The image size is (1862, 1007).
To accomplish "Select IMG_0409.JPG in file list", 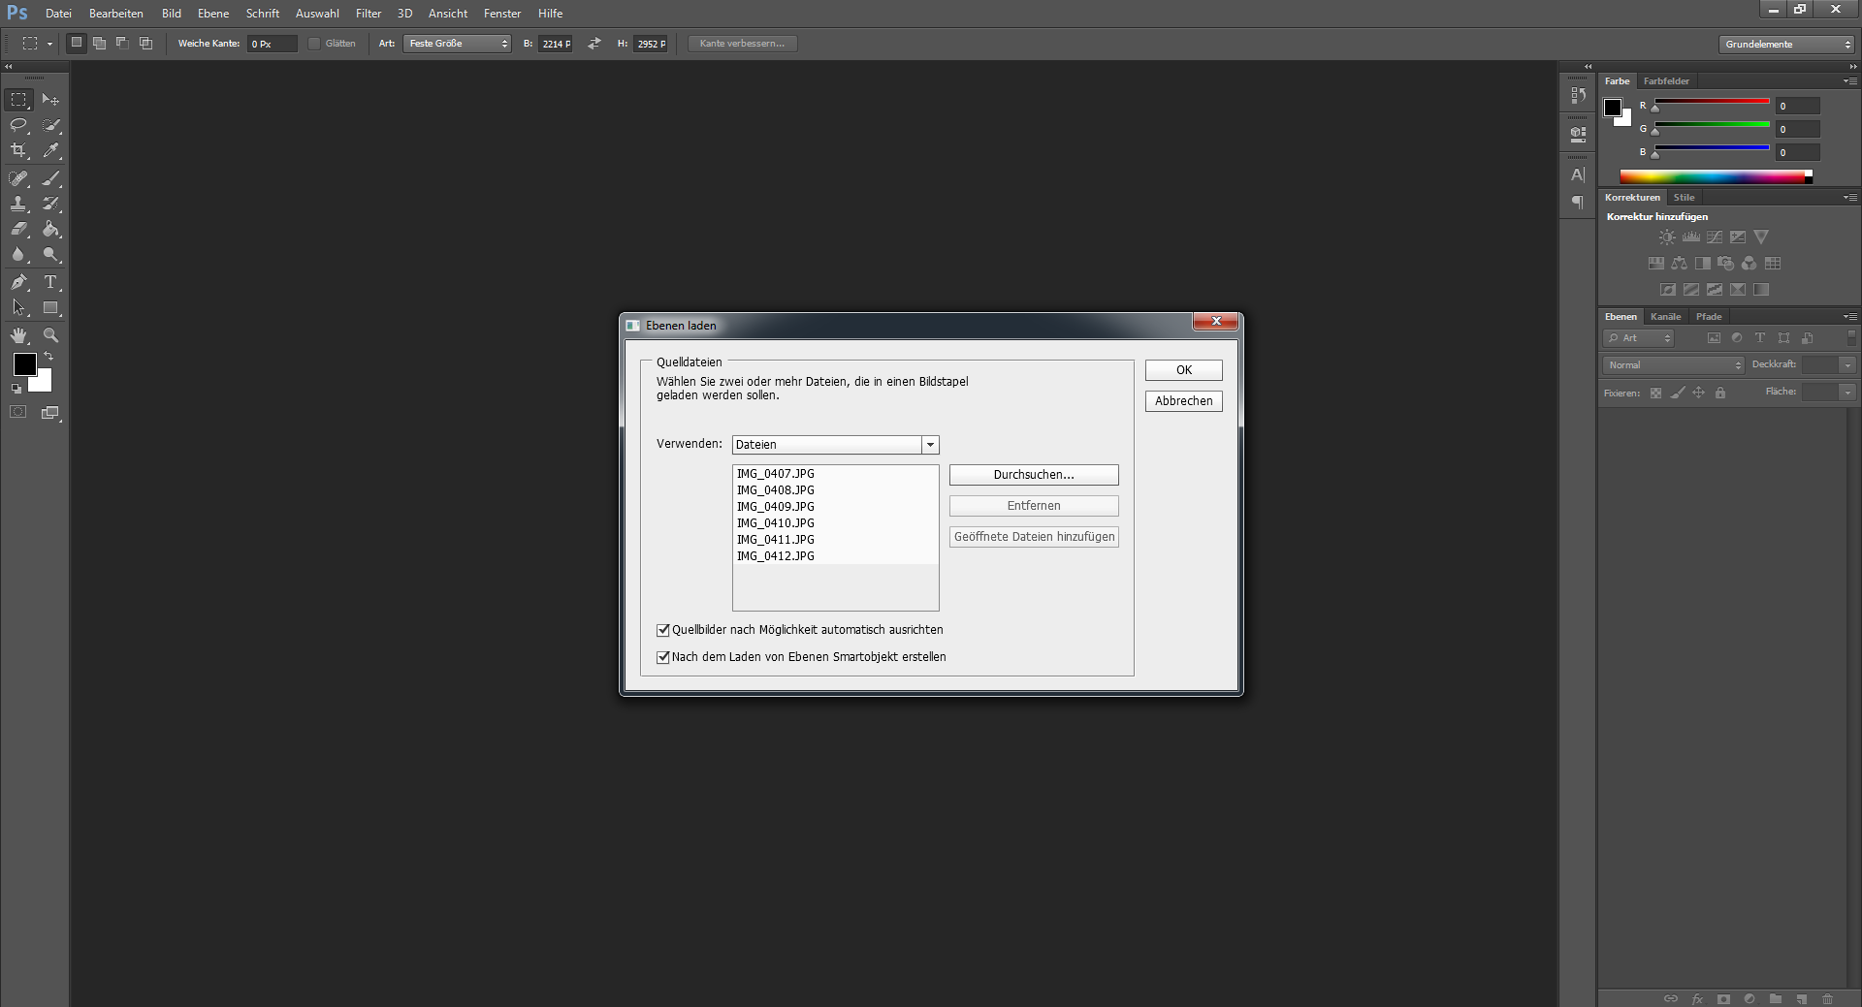I will click(x=776, y=507).
